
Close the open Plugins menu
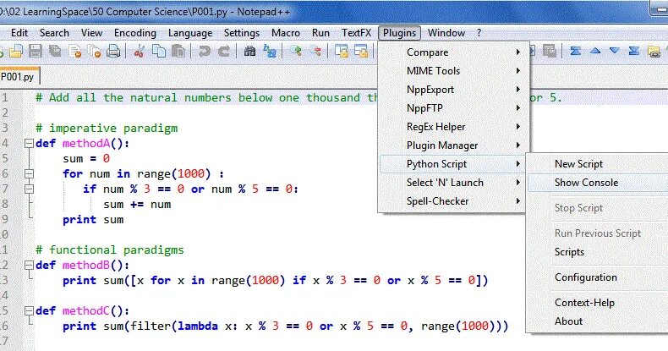[399, 33]
